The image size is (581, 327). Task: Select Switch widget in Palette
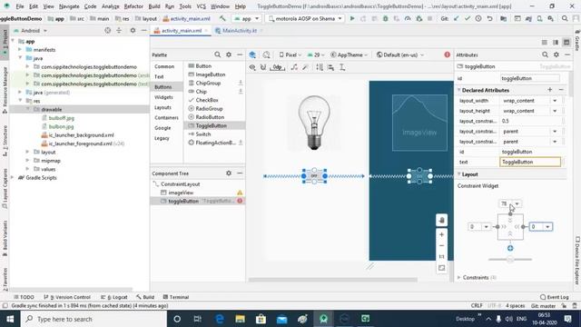click(203, 134)
